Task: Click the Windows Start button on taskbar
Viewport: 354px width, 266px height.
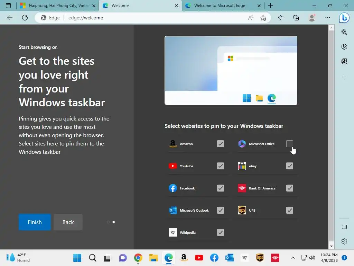Action: pos(77,258)
